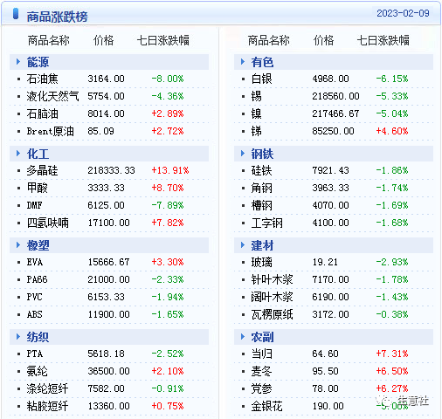Select PA66 commodity name
The height and width of the screenshot is (419, 442).
pos(37,279)
